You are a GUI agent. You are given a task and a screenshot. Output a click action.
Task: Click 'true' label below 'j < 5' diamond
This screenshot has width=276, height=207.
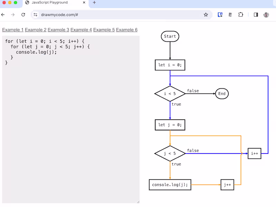pos(176,164)
